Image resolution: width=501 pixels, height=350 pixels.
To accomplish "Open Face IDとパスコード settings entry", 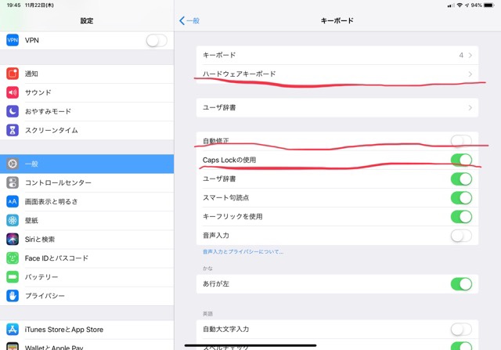I will [87, 258].
